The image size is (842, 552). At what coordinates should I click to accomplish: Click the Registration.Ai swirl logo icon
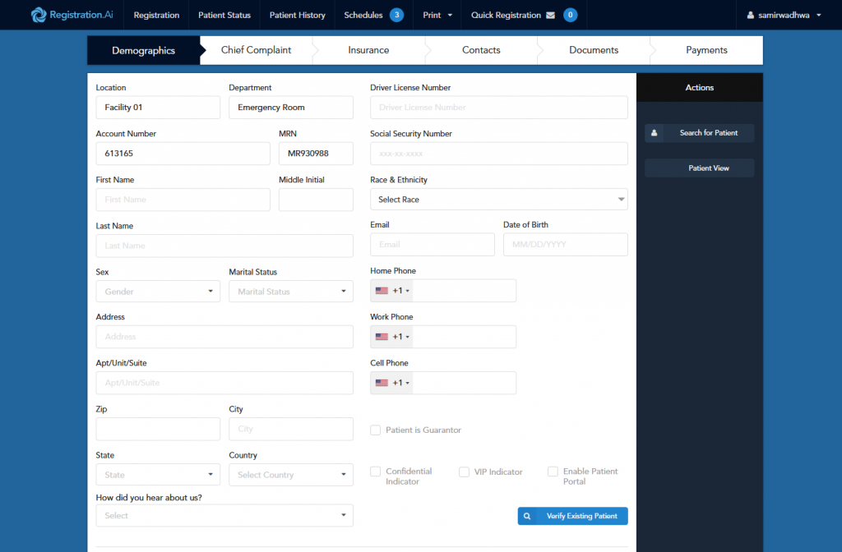39,15
